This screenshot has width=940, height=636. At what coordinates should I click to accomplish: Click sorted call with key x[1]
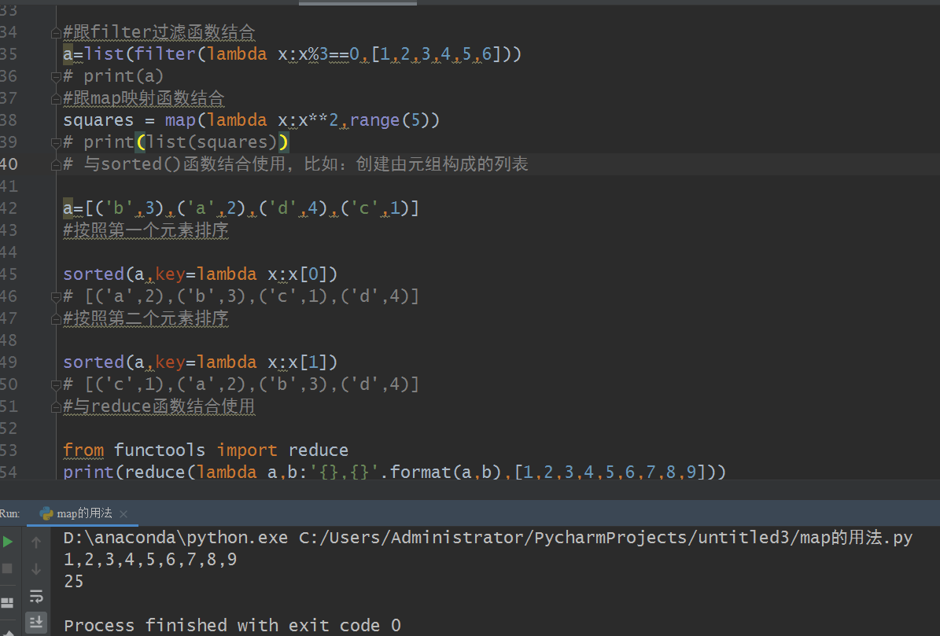click(201, 362)
